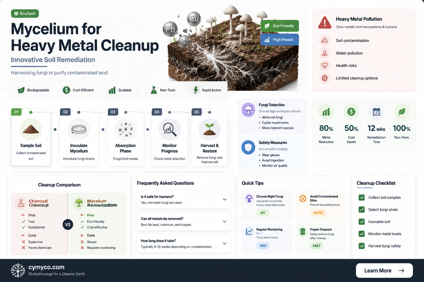Click the Choose Right Fungi mushroom icon
This screenshot has width=424, height=282.
249,199
